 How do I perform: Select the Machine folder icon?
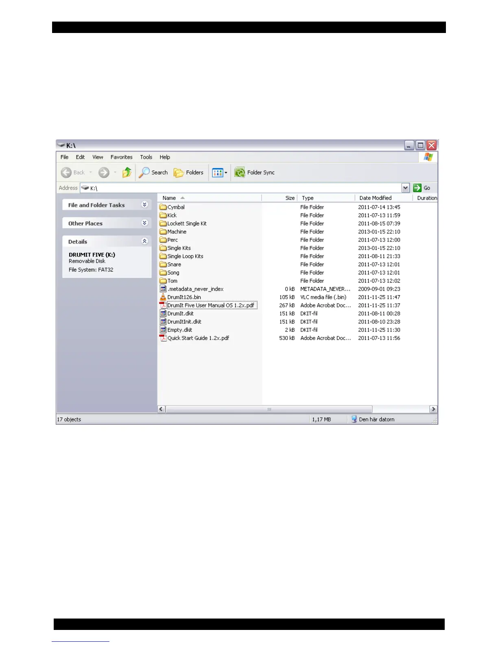click(x=163, y=232)
